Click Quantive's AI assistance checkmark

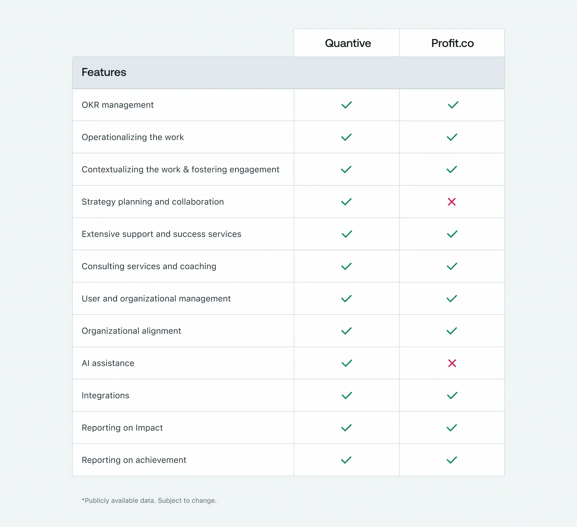point(347,363)
